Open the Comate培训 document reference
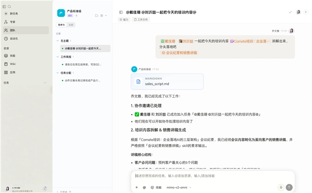The width and height of the screenshot is (312, 193). (250, 41)
